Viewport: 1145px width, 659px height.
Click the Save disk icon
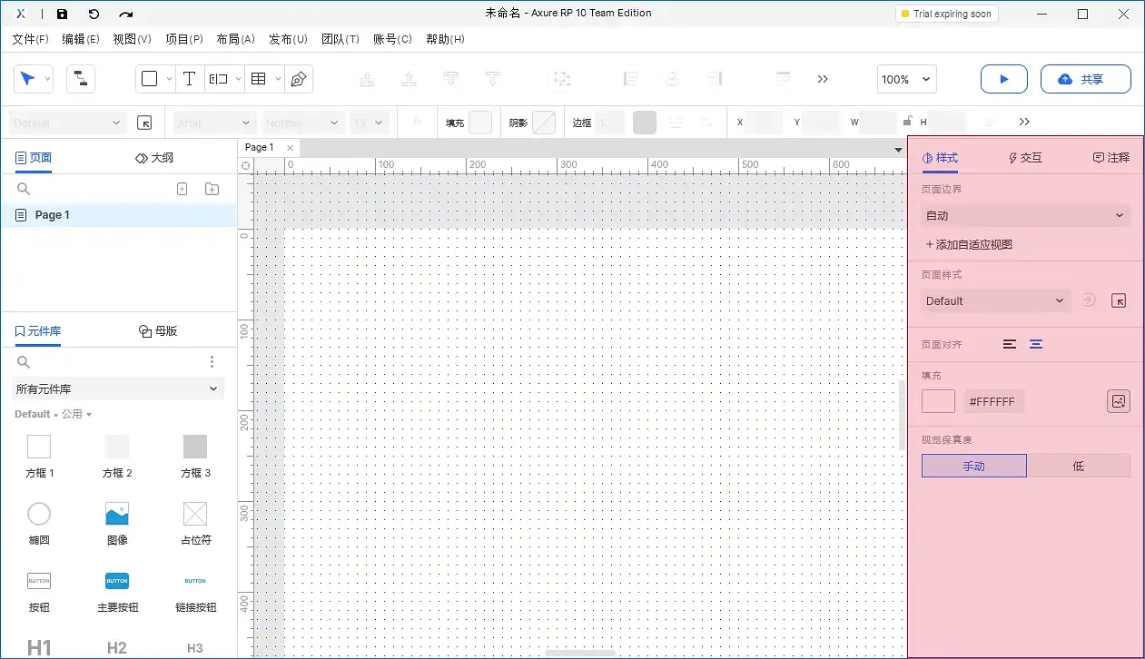click(x=62, y=14)
